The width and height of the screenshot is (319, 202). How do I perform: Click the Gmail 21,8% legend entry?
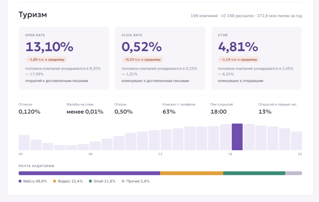[102, 181]
